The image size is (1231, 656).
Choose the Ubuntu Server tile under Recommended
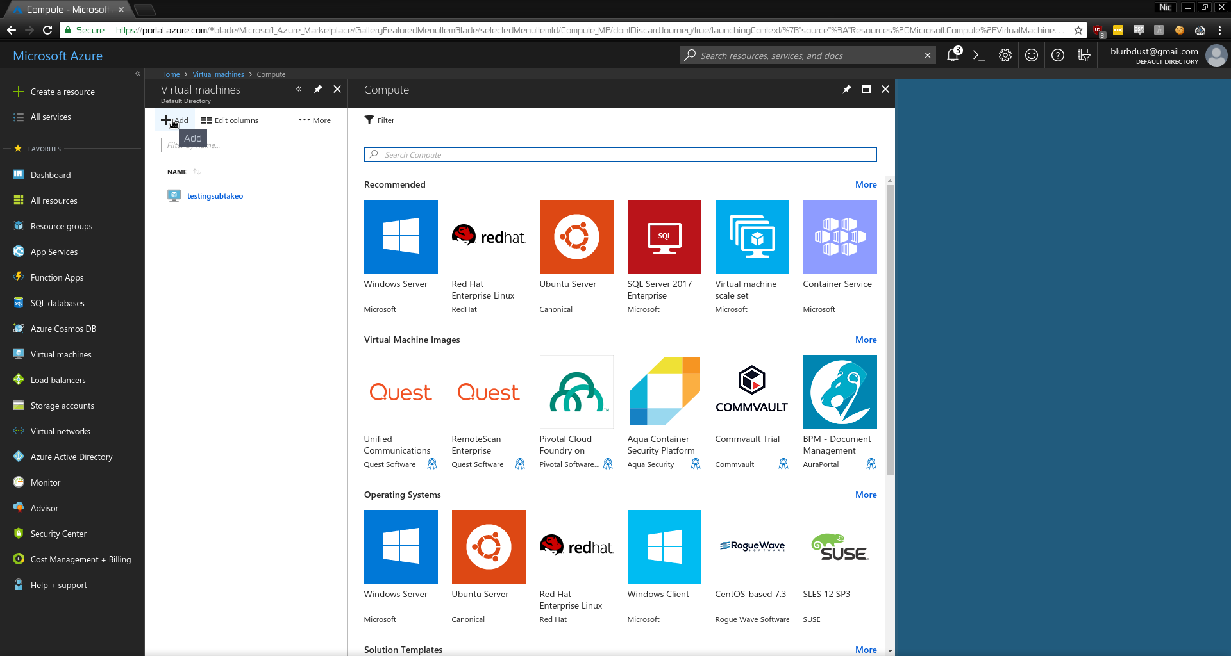(576, 257)
